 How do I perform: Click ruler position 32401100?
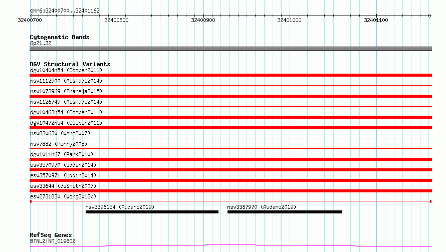376,20
